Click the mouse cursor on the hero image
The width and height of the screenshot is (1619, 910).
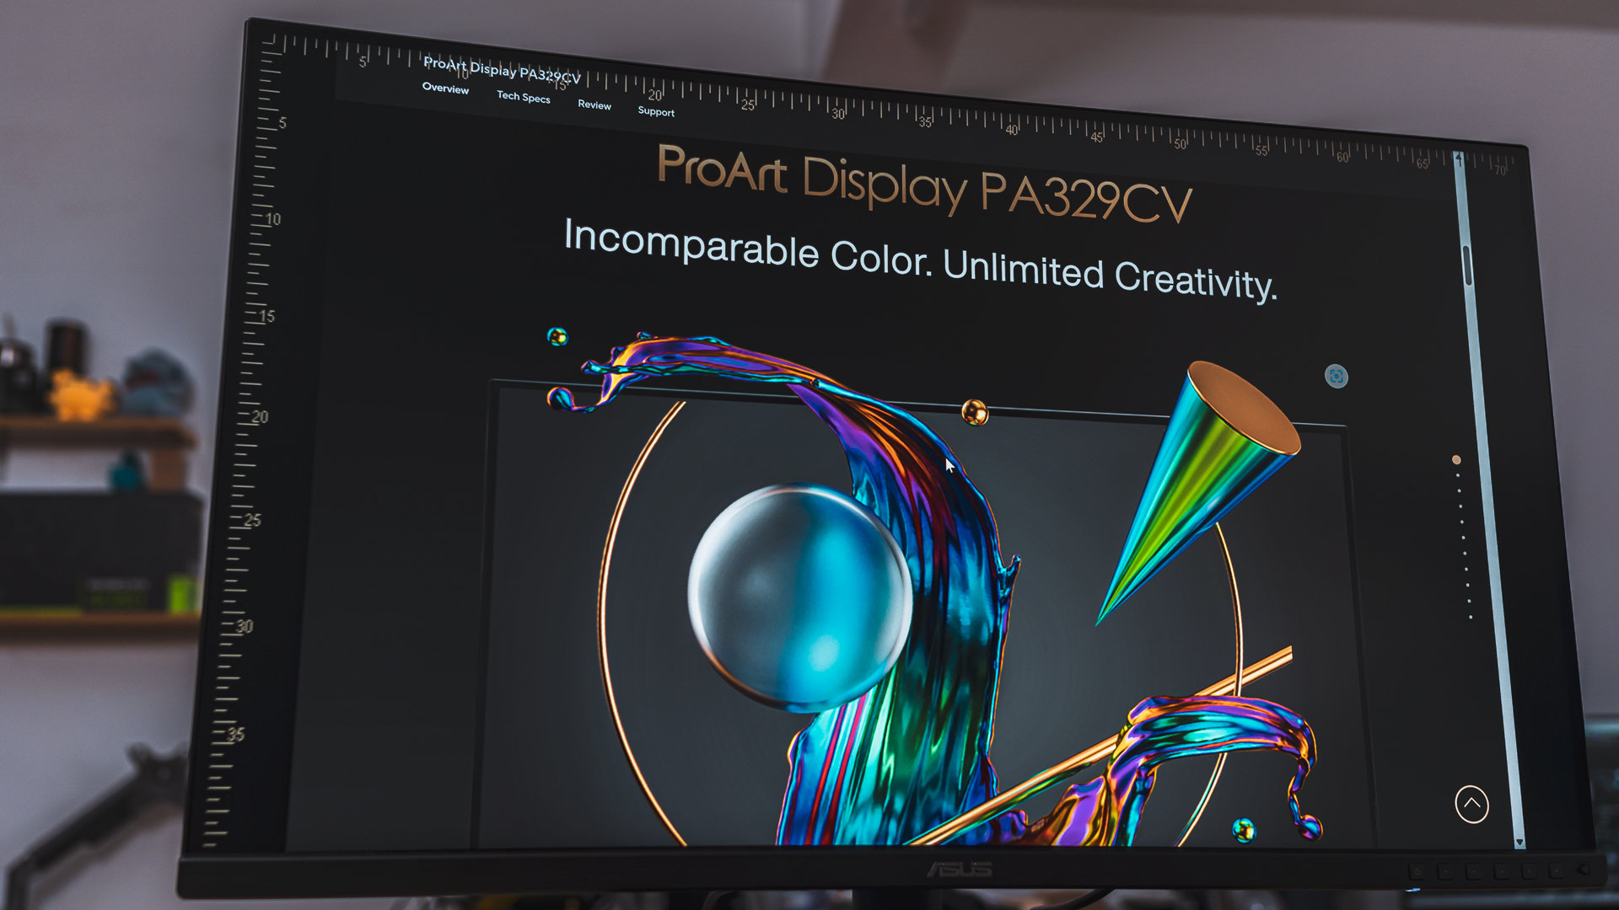coord(949,466)
